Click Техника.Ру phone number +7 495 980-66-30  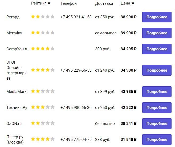tap(76, 108)
